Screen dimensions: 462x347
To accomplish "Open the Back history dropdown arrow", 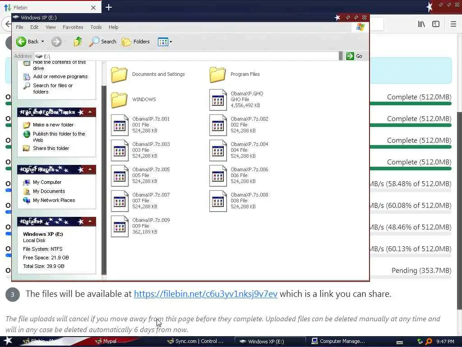I will 43,42.
